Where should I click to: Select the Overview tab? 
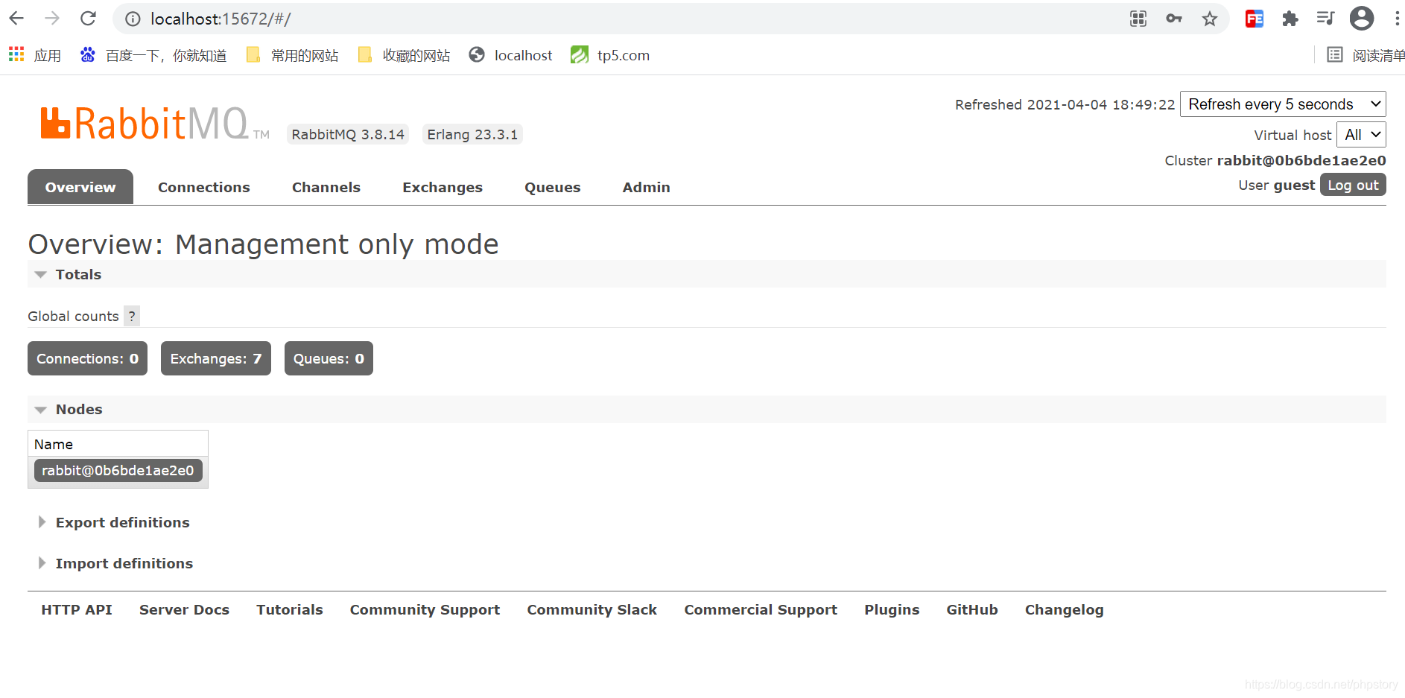coord(80,187)
